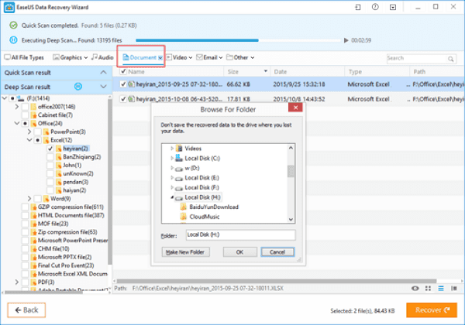
Task: Select the All File Types filter
Action: click(x=24, y=57)
